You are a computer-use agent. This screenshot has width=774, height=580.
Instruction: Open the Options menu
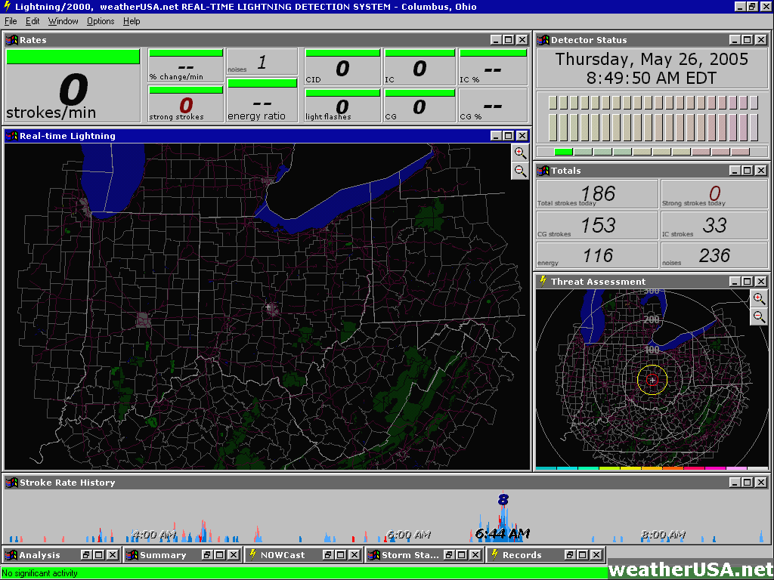pyautogui.click(x=101, y=21)
